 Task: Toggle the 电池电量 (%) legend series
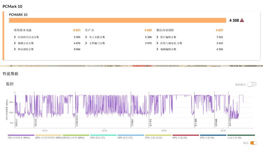coord(241,137)
